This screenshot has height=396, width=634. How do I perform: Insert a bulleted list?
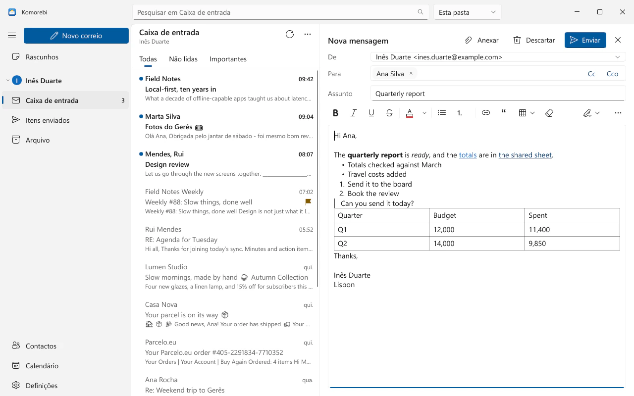click(442, 113)
